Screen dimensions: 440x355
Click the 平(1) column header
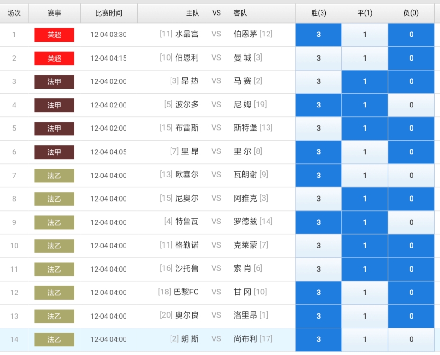coord(365,13)
